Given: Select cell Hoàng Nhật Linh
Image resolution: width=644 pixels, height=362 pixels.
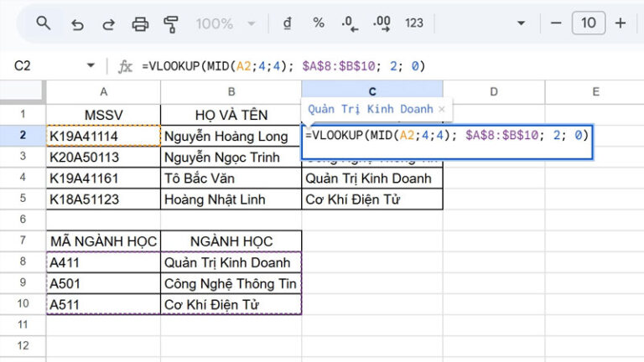Looking at the screenshot, I should pos(231,199).
